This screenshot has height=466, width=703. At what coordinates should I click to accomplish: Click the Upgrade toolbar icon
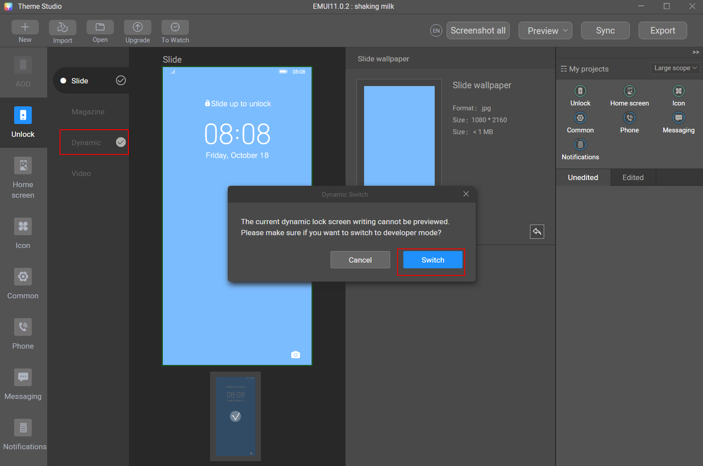coord(137,27)
